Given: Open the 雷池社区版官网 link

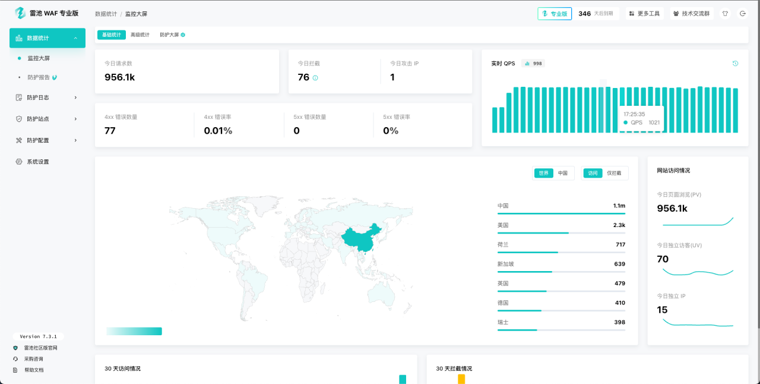Looking at the screenshot, I should coord(40,348).
